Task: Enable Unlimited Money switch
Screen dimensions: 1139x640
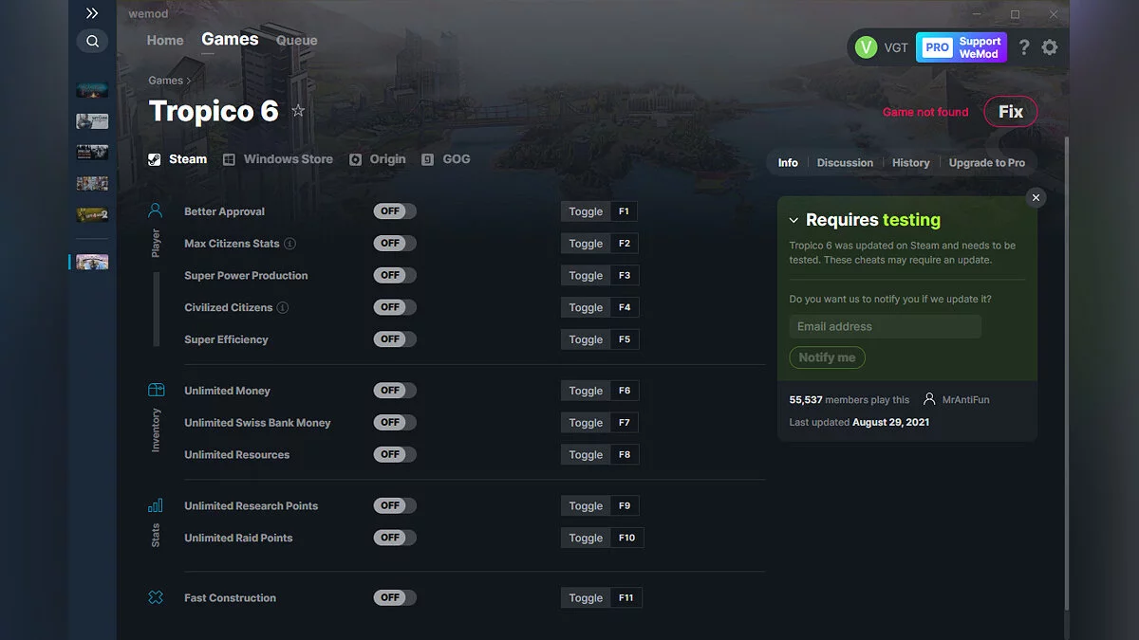Action: [x=395, y=391]
